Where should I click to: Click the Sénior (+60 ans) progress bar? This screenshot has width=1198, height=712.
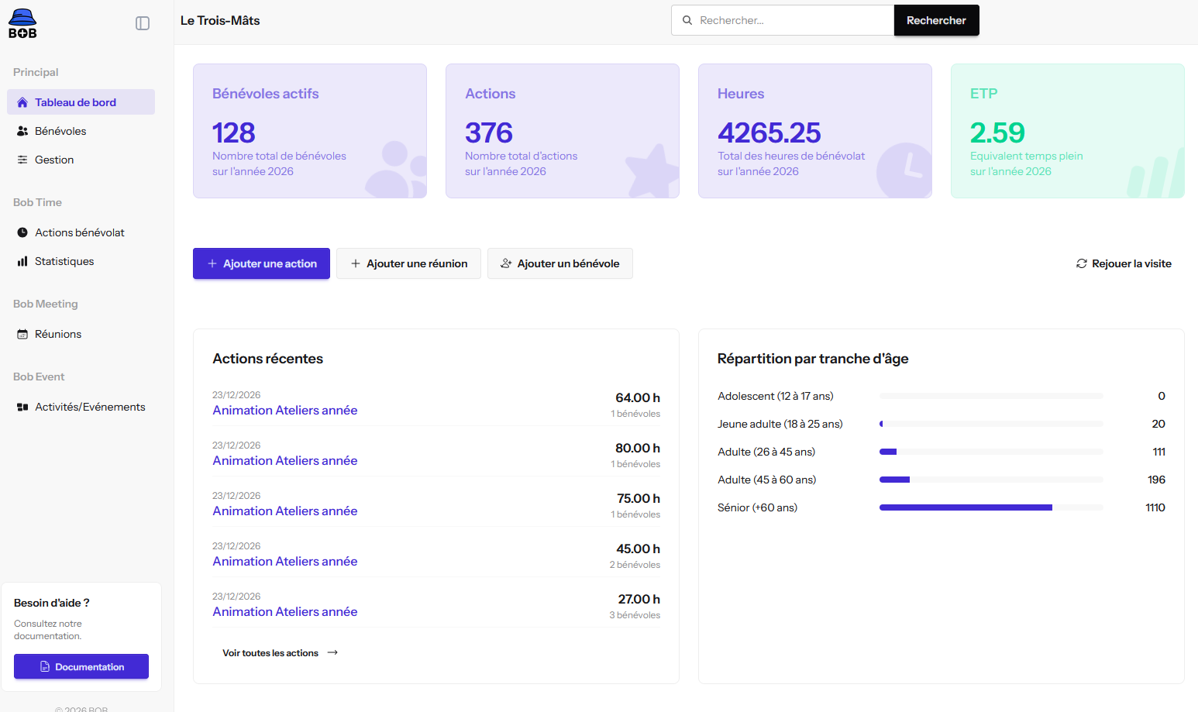(x=991, y=507)
